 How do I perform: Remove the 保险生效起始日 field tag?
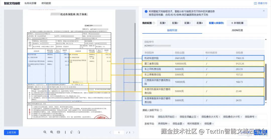pyautogui.click(x=176, y=117)
